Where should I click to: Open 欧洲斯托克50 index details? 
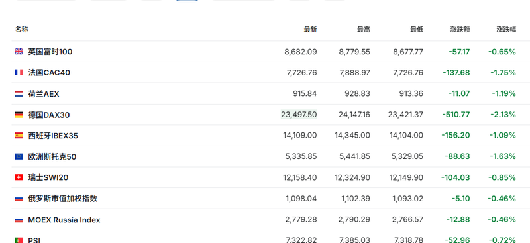pyautogui.click(x=52, y=157)
